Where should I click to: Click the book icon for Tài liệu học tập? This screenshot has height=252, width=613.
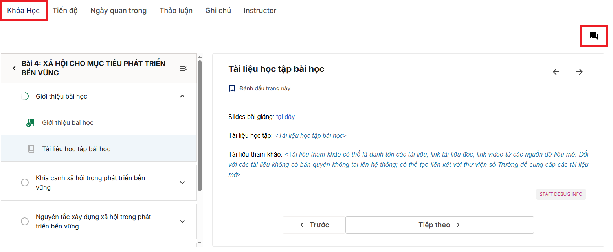coord(31,149)
